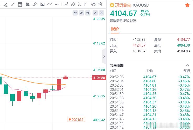Select the 20:51:52 trade row
193x130 pixels.
(x=150, y=106)
